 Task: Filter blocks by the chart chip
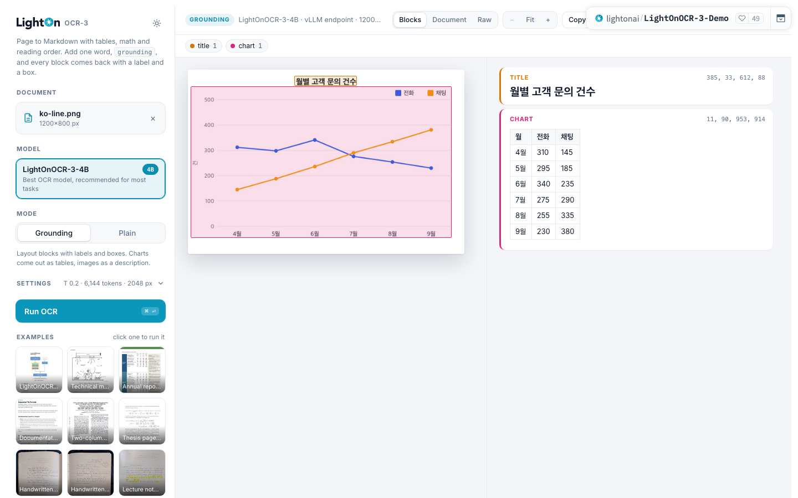(247, 46)
